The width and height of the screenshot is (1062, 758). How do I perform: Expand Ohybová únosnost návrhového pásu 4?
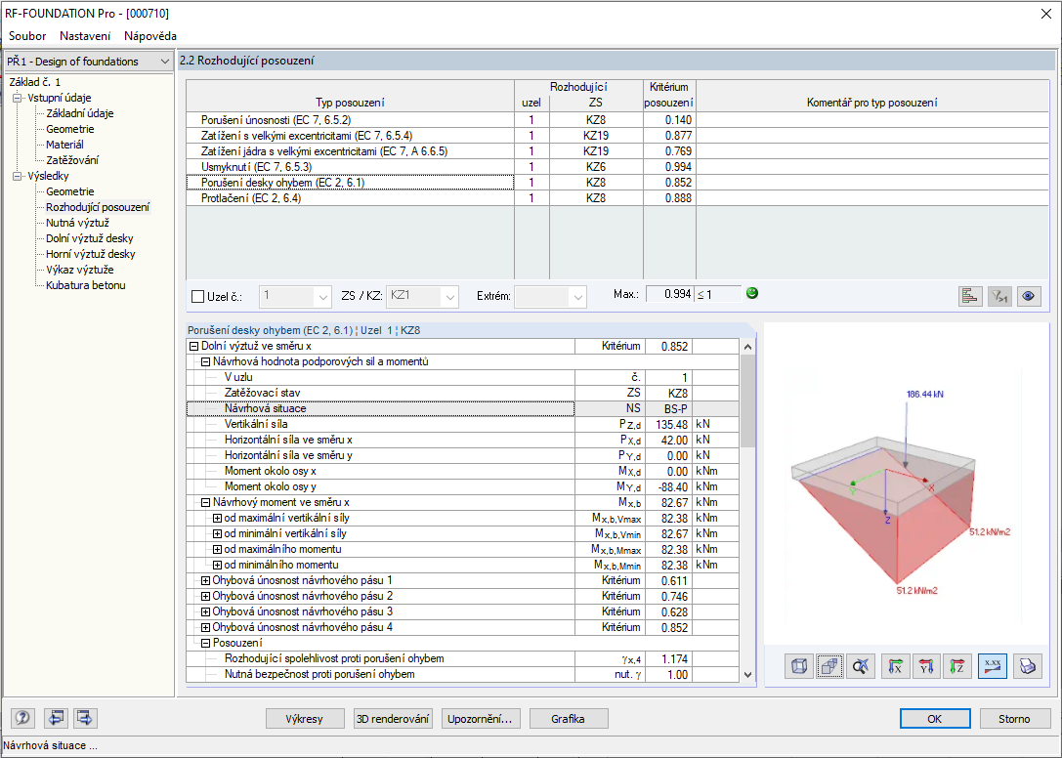pos(205,627)
